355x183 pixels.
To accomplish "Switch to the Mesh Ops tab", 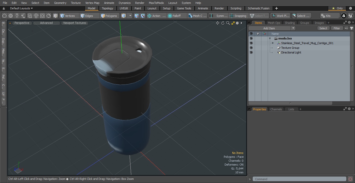I will [274, 23].
